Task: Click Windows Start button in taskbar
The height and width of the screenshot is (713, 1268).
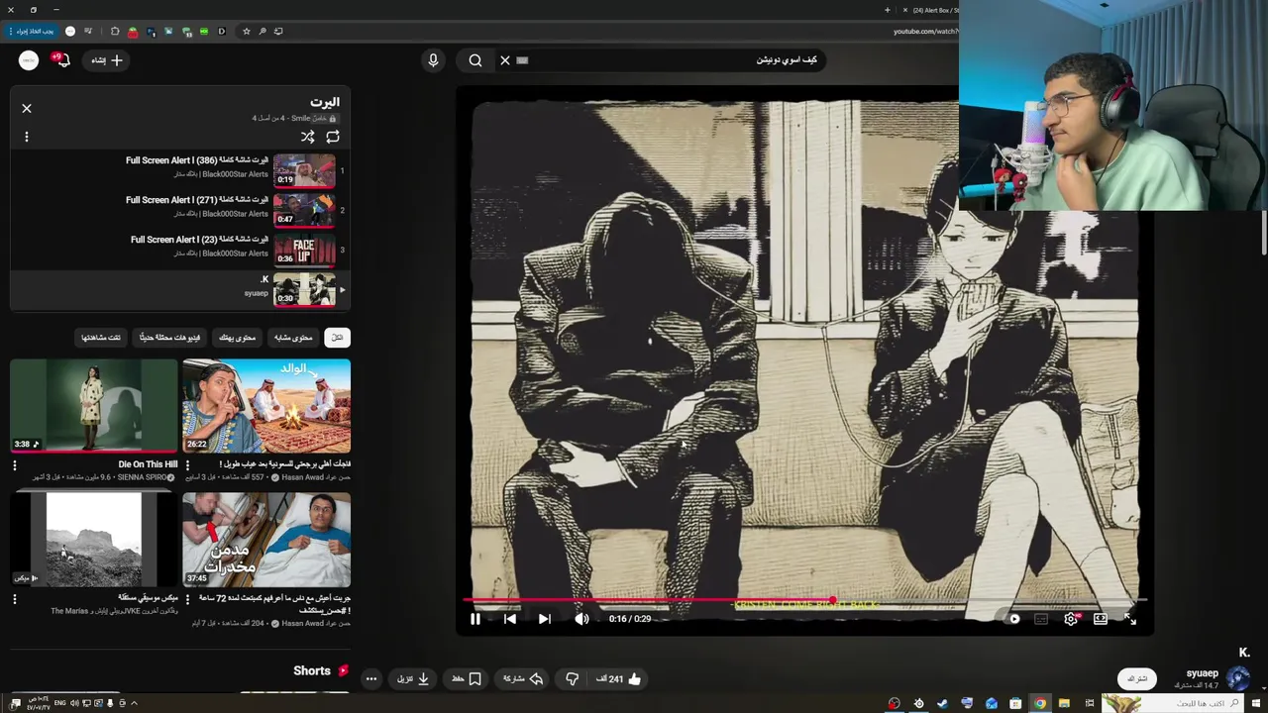Action: click(1255, 703)
